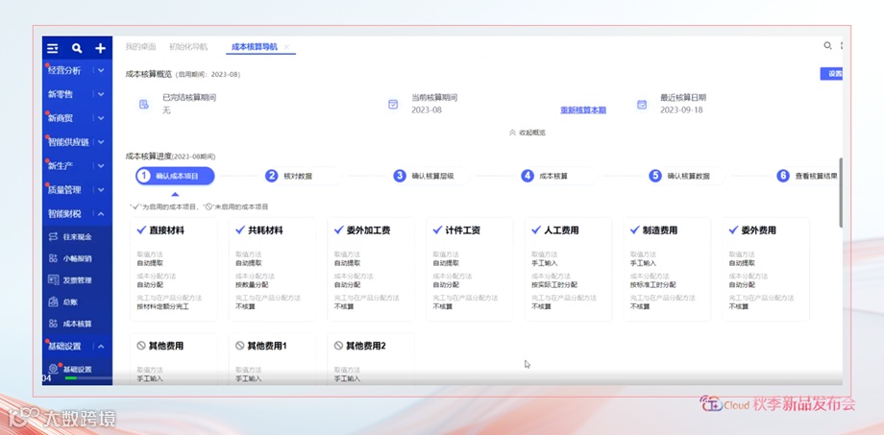Expand the 智能供应链 menu chevron
This screenshot has width=884, height=435.
pos(101,142)
